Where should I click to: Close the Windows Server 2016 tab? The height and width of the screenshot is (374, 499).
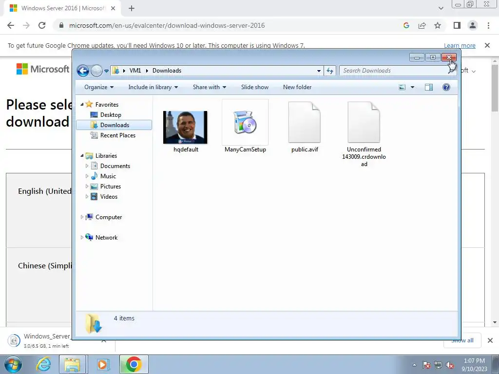click(x=113, y=8)
